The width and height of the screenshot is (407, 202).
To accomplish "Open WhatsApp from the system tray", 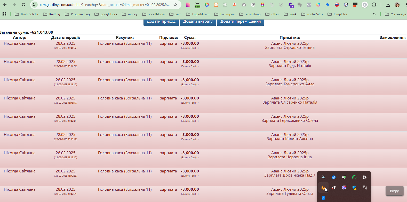I will coord(354,177).
